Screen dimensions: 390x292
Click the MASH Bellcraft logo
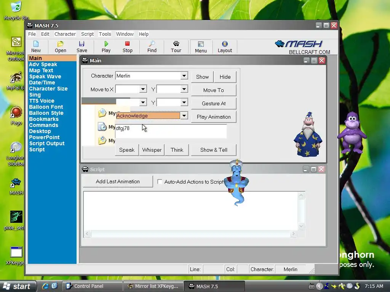coord(303,47)
